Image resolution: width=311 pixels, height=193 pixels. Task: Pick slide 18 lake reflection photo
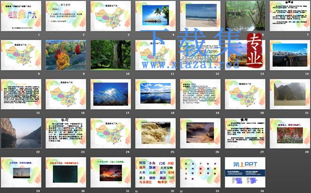click(155, 94)
